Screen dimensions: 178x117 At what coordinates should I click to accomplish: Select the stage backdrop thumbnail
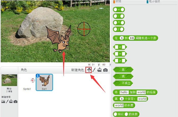point(9,80)
